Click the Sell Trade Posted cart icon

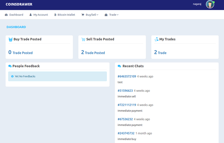[x=83, y=39]
